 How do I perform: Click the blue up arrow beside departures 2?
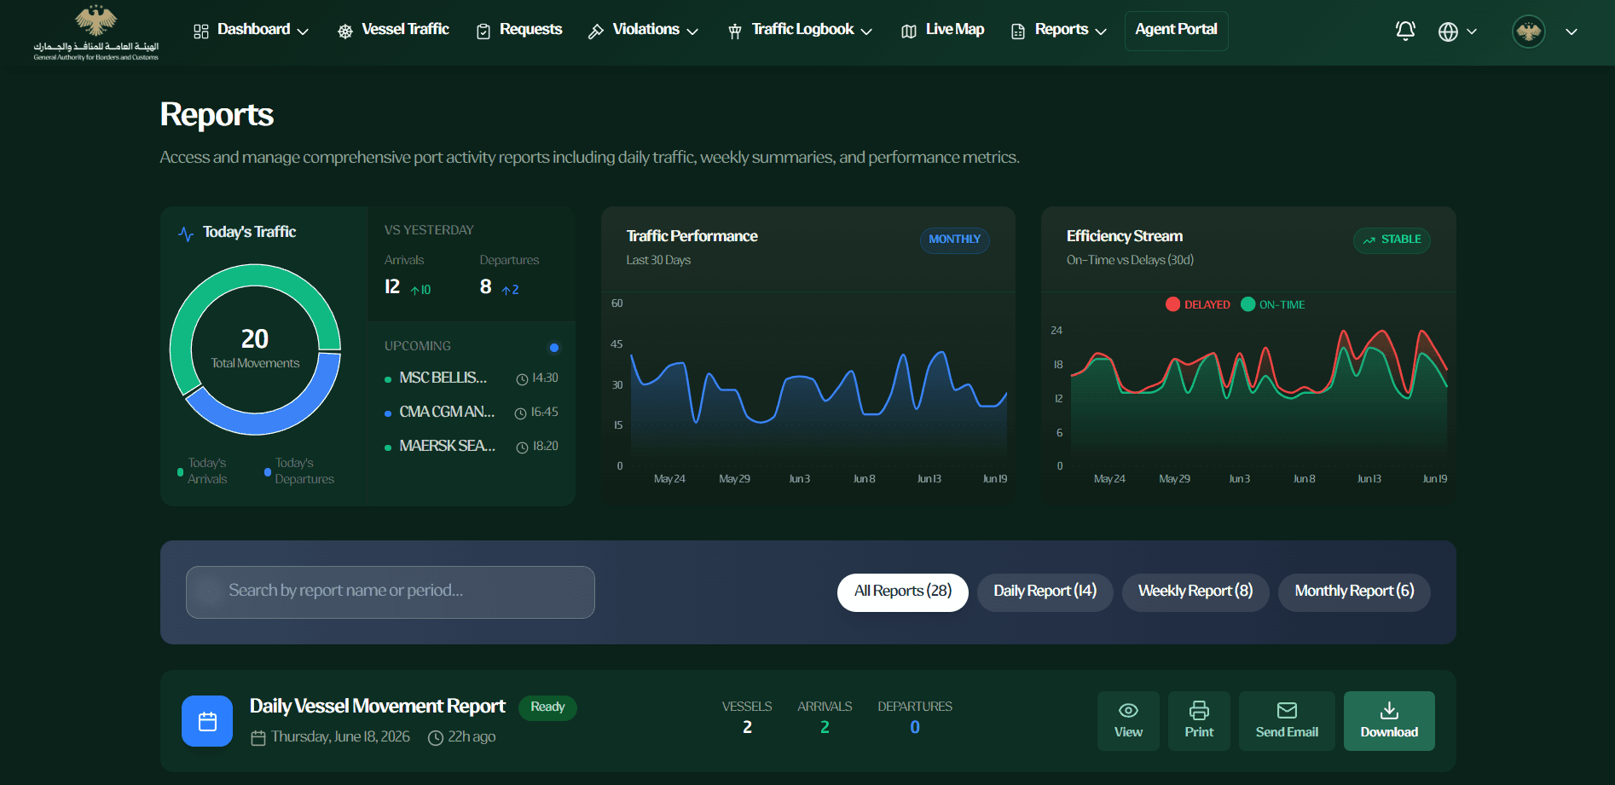pyautogui.click(x=506, y=291)
